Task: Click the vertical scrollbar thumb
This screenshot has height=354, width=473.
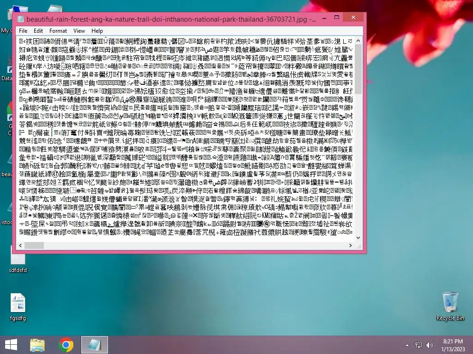Action: tap(358, 69)
